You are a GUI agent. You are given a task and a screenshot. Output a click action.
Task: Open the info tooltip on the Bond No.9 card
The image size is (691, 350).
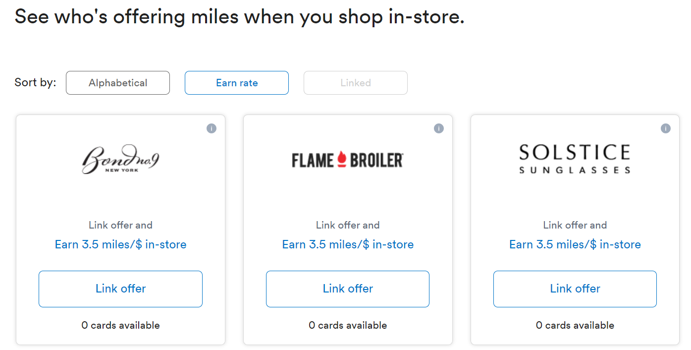pyautogui.click(x=212, y=128)
